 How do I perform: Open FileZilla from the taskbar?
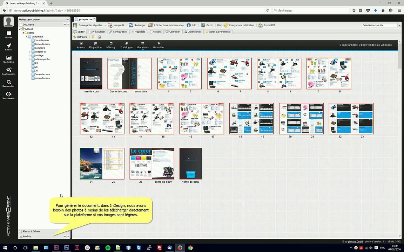pos(160,248)
